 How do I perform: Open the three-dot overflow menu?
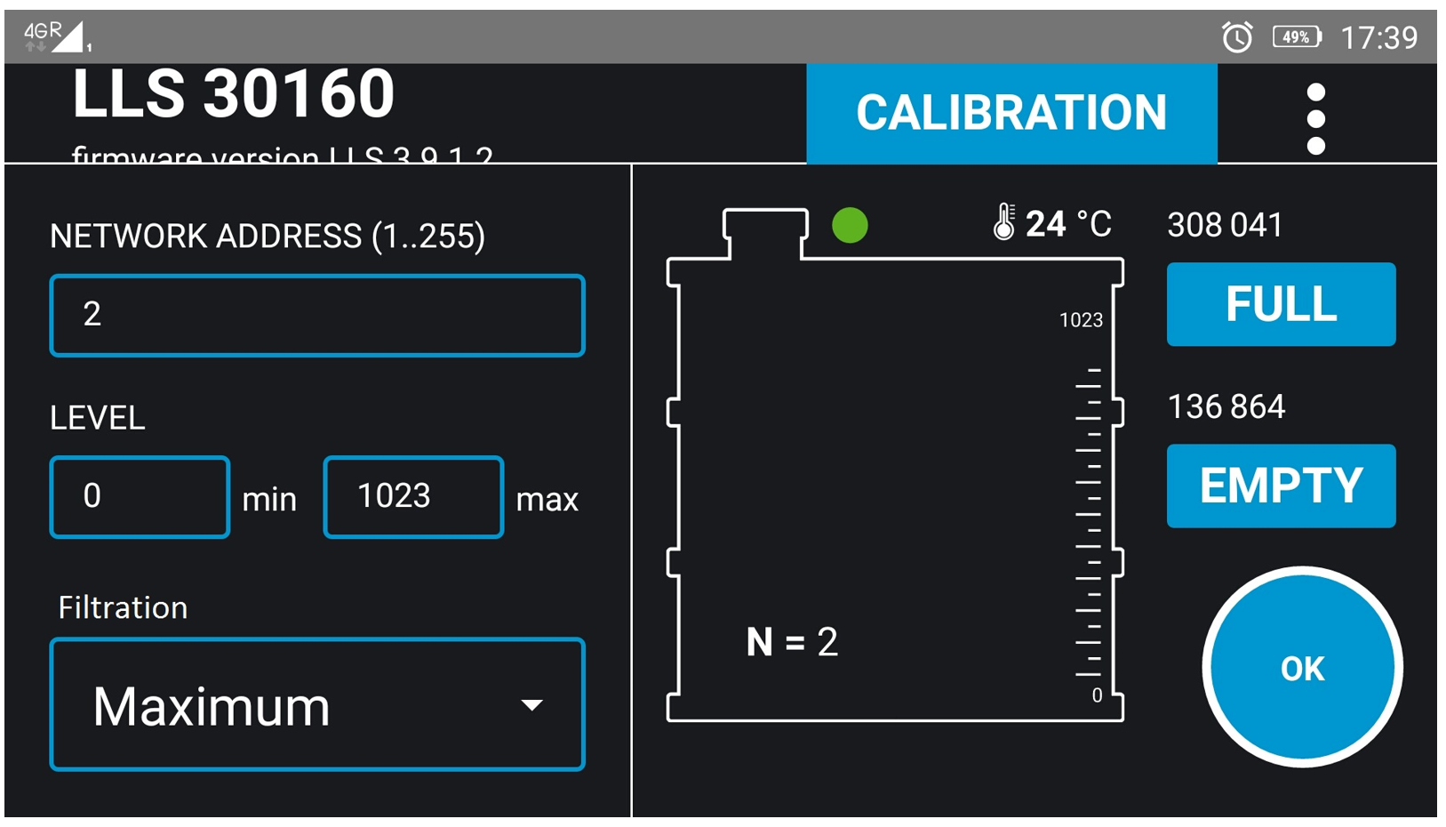[x=1315, y=118]
